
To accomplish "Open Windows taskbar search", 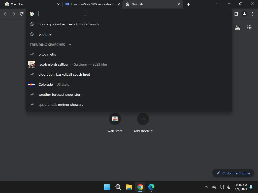I will click(118, 187).
